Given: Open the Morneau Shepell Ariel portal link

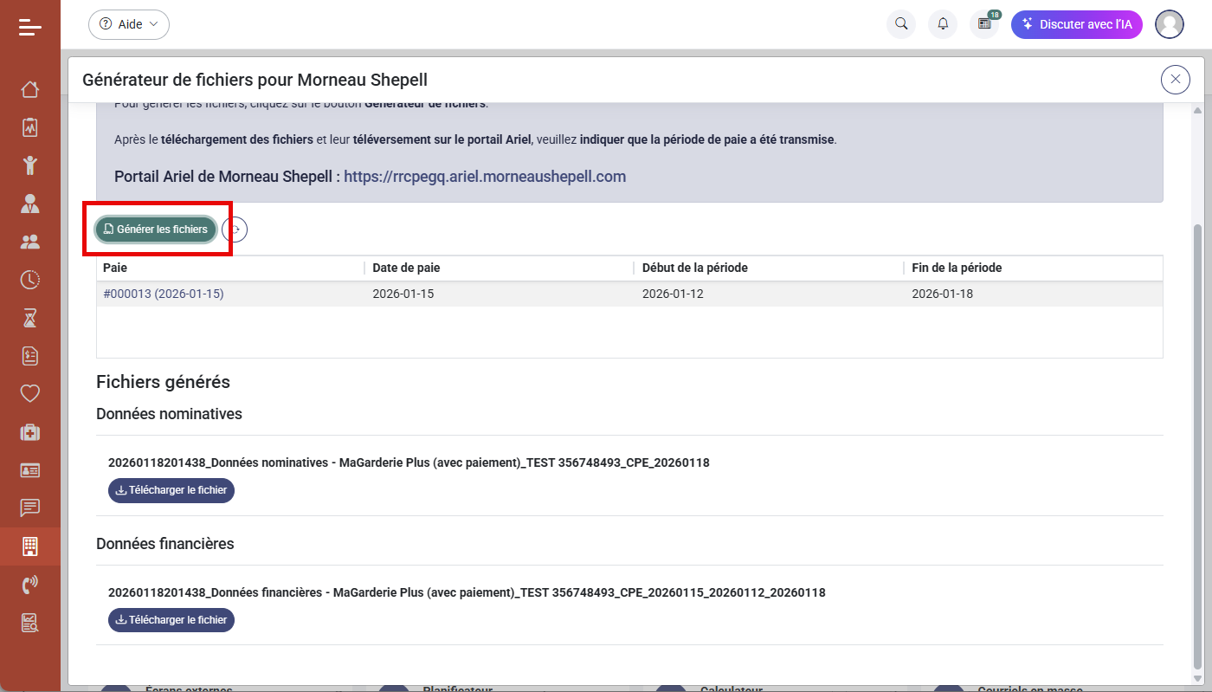Looking at the screenshot, I should (x=485, y=176).
